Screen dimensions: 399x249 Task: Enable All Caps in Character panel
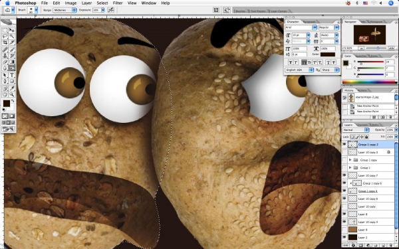pos(304,62)
